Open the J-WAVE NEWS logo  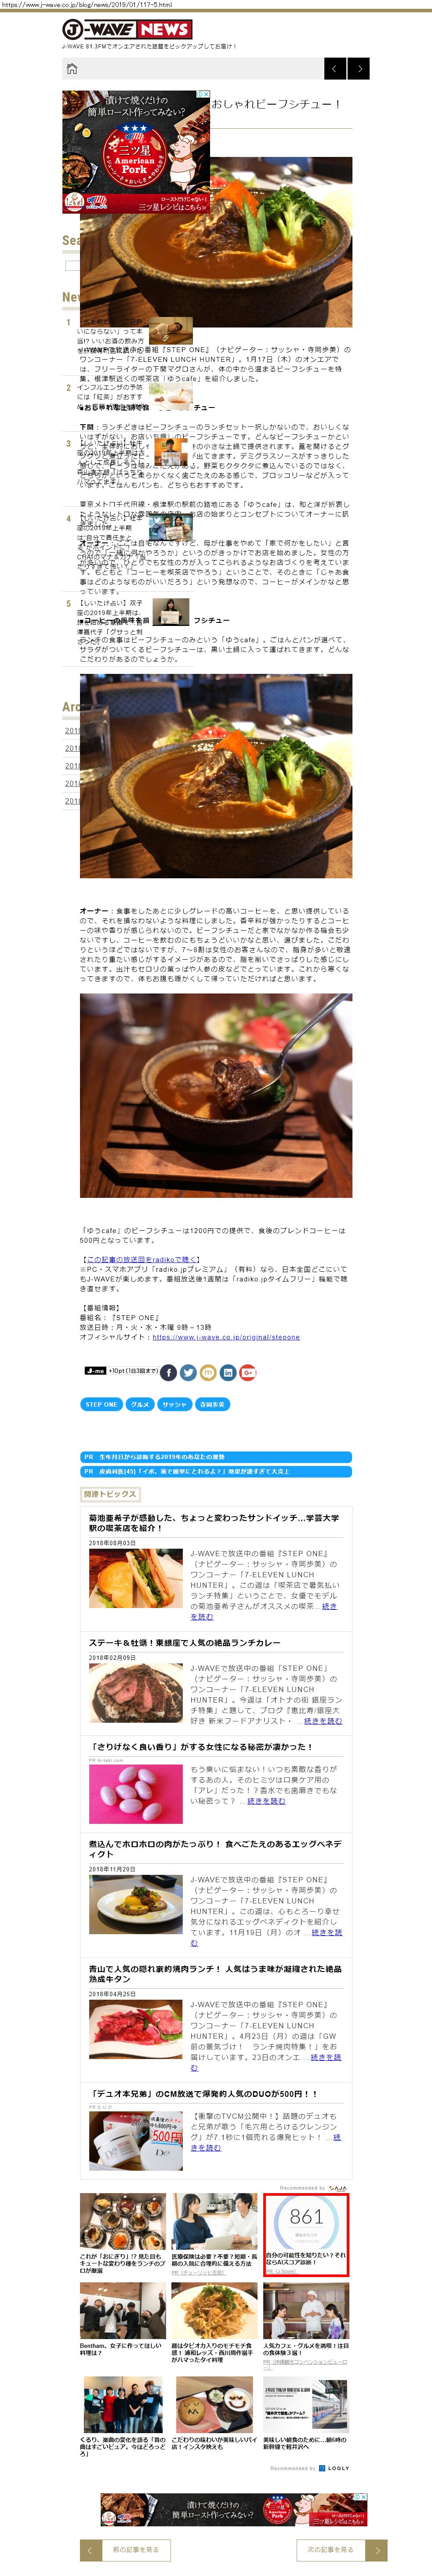[x=127, y=29]
